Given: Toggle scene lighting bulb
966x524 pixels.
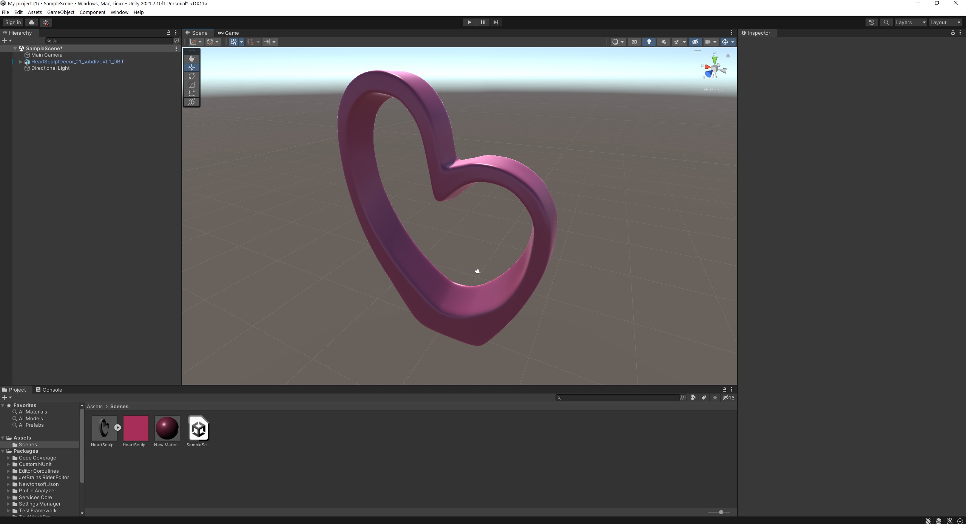Looking at the screenshot, I should (649, 42).
